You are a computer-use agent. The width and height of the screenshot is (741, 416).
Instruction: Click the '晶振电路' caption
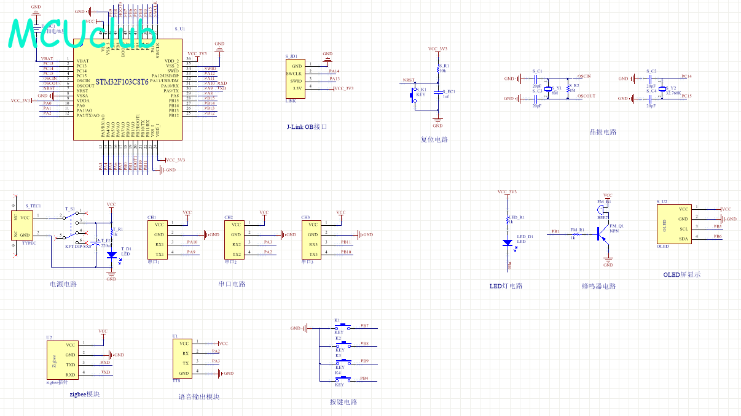coord(603,131)
